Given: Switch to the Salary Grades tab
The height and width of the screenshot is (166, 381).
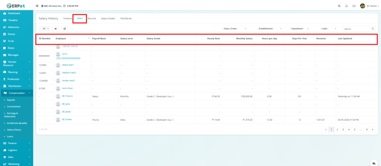Looking at the screenshot, I should pyautogui.click(x=108, y=18).
